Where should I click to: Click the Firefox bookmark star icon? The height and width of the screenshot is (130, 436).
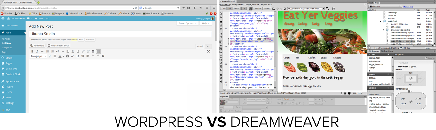pyautogui.click(x=184, y=8)
